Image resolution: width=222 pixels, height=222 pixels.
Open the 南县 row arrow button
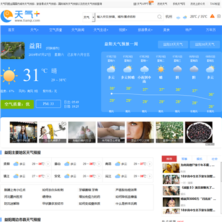point(150,164)
